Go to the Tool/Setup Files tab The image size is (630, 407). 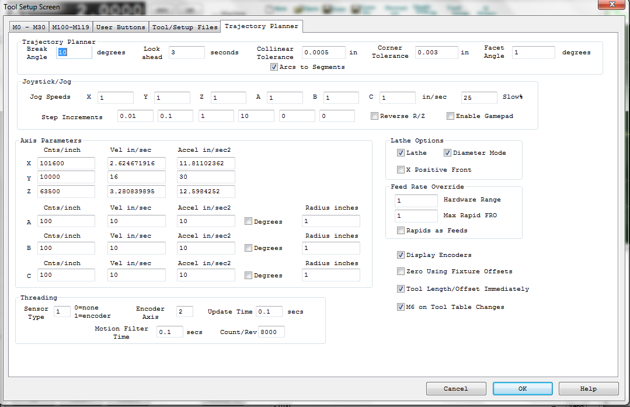(x=185, y=27)
